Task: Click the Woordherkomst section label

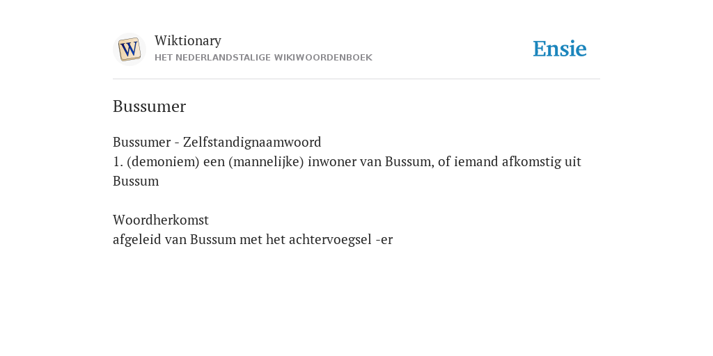Action: point(161,220)
